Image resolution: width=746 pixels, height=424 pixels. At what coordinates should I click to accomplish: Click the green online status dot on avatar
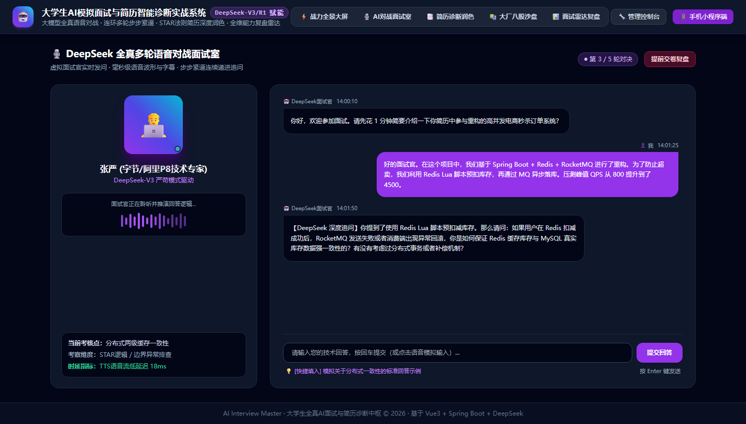(x=178, y=149)
